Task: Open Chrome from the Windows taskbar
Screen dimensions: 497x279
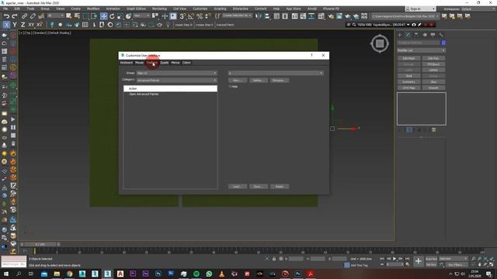Action: click(x=69, y=274)
